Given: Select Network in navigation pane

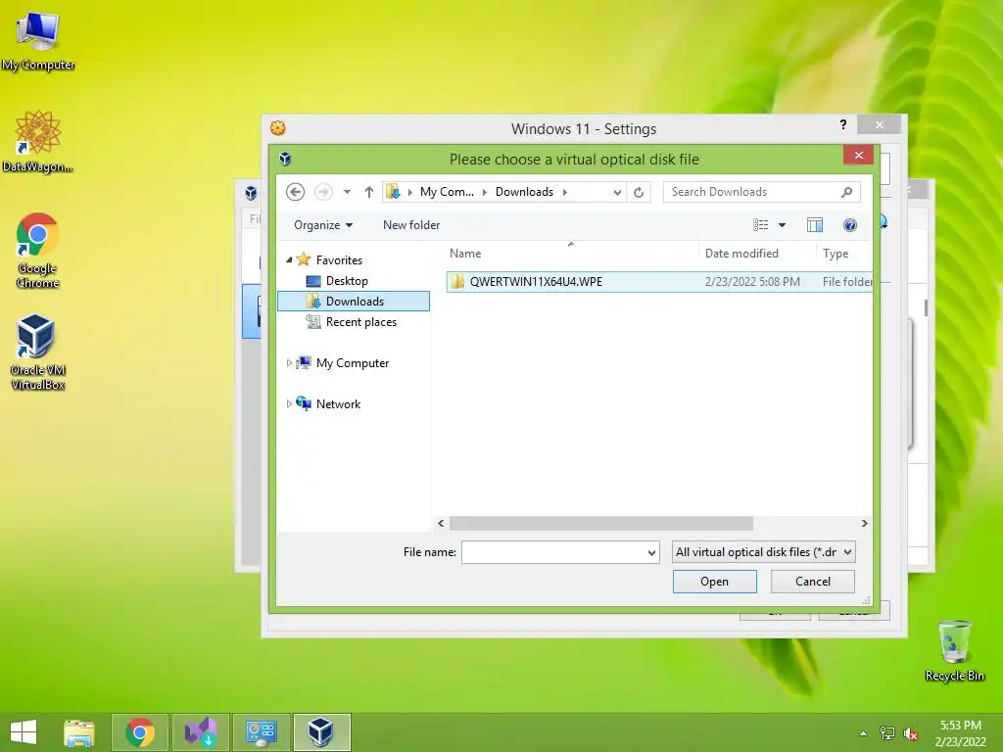Looking at the screenshot, I should pyautogui.click(x=338, y=404).
